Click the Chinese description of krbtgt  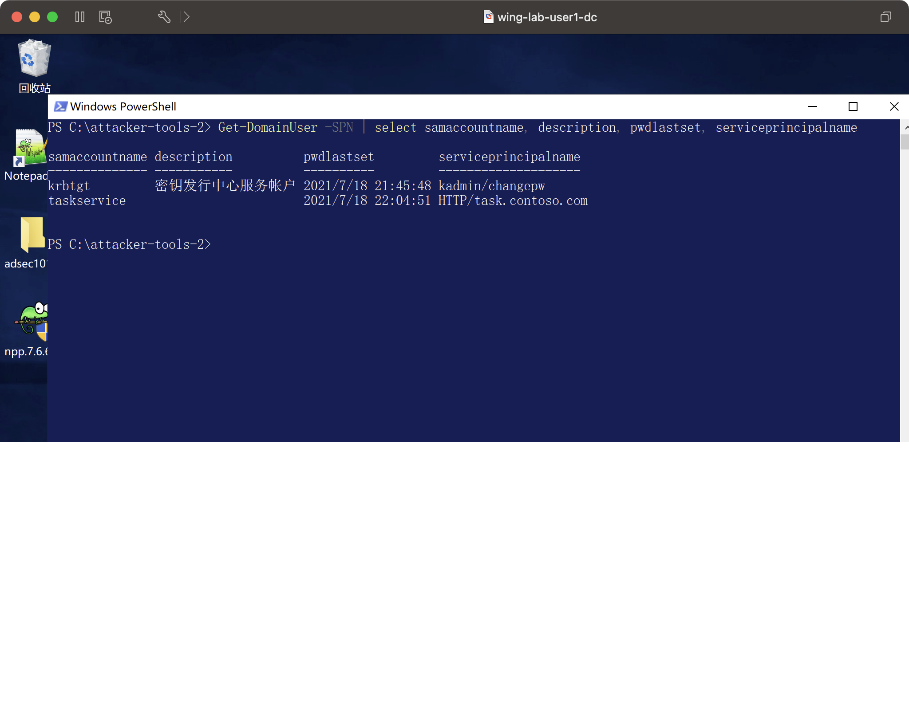coord(225,185)
